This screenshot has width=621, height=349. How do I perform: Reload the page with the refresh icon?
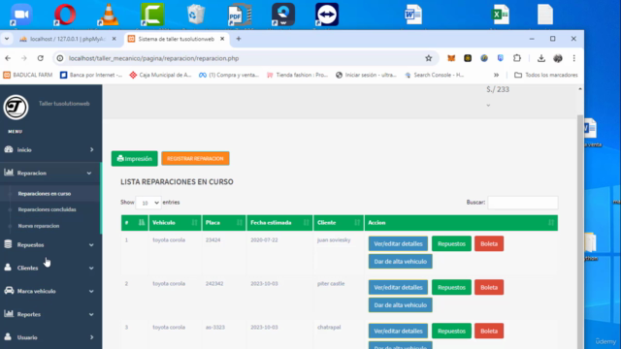[41, 58]
